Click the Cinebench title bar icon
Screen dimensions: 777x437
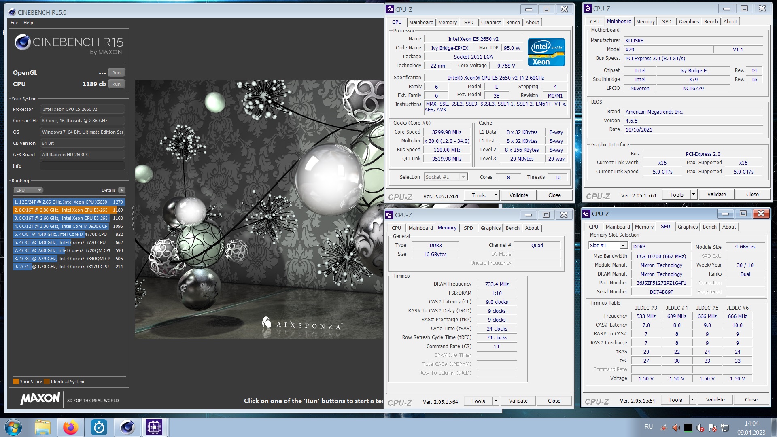[x=12, y=12]
